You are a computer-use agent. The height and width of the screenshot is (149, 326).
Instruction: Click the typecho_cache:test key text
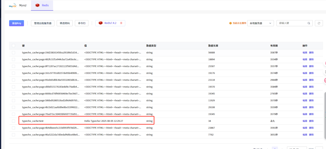tap(33, 121)
